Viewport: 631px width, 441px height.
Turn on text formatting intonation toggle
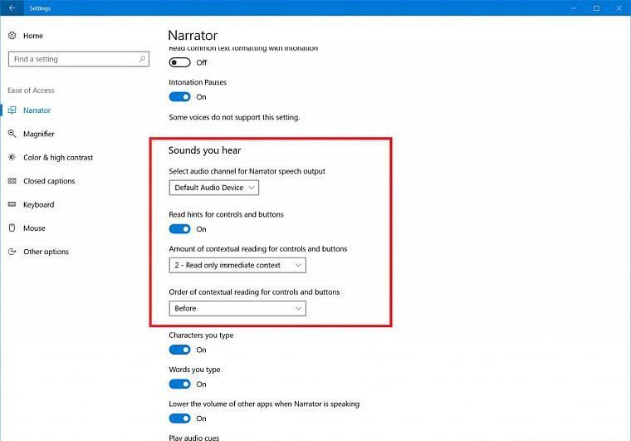click(179, 62)
